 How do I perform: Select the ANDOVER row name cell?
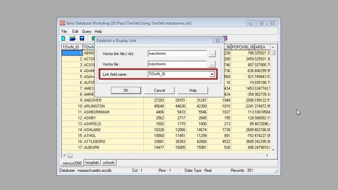pyautogui.click(x=113, y=100)
